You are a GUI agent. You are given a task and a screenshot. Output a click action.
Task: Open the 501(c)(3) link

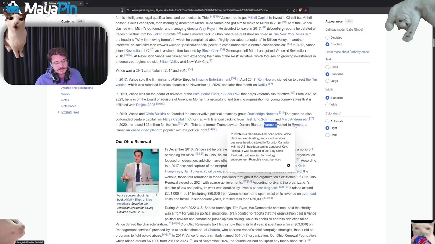coord(241,236)
